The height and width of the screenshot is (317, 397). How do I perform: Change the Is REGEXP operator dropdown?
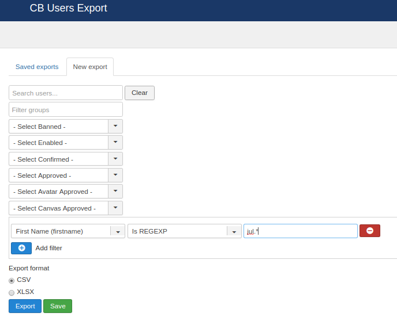(x=184, y=231)
